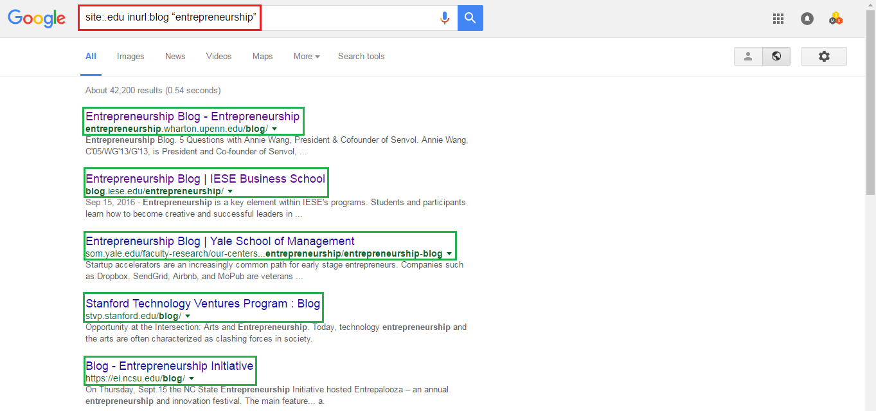876x411 pixels.
Task: Switch to Videos tab
Action: click(x=219, y=56)
